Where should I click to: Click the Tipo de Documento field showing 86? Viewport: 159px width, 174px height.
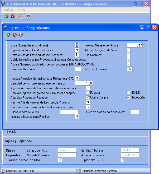[129, 69]
